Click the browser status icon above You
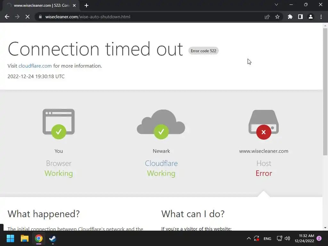 click(x=59, y=124)
